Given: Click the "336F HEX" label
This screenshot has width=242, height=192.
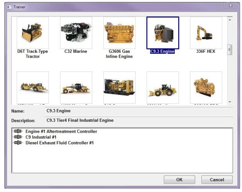Looking at the screenshot, I should [x=206, y=51].
